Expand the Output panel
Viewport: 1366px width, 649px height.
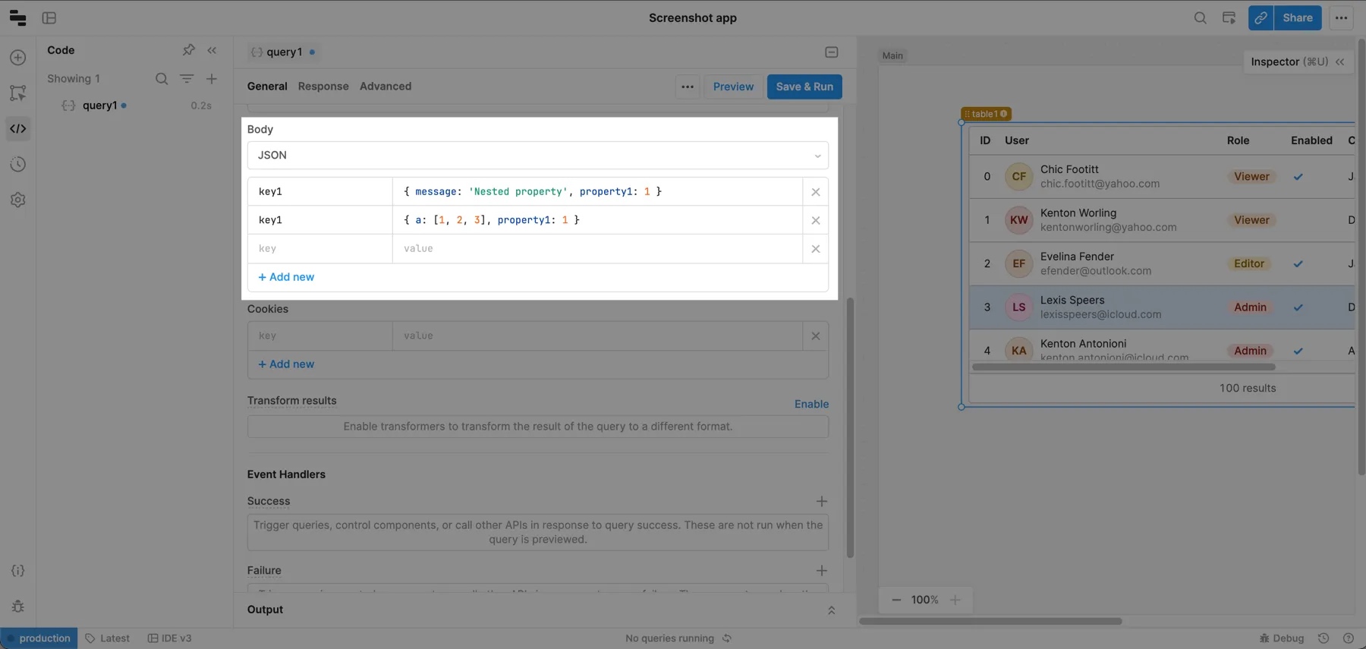(831, 610)
